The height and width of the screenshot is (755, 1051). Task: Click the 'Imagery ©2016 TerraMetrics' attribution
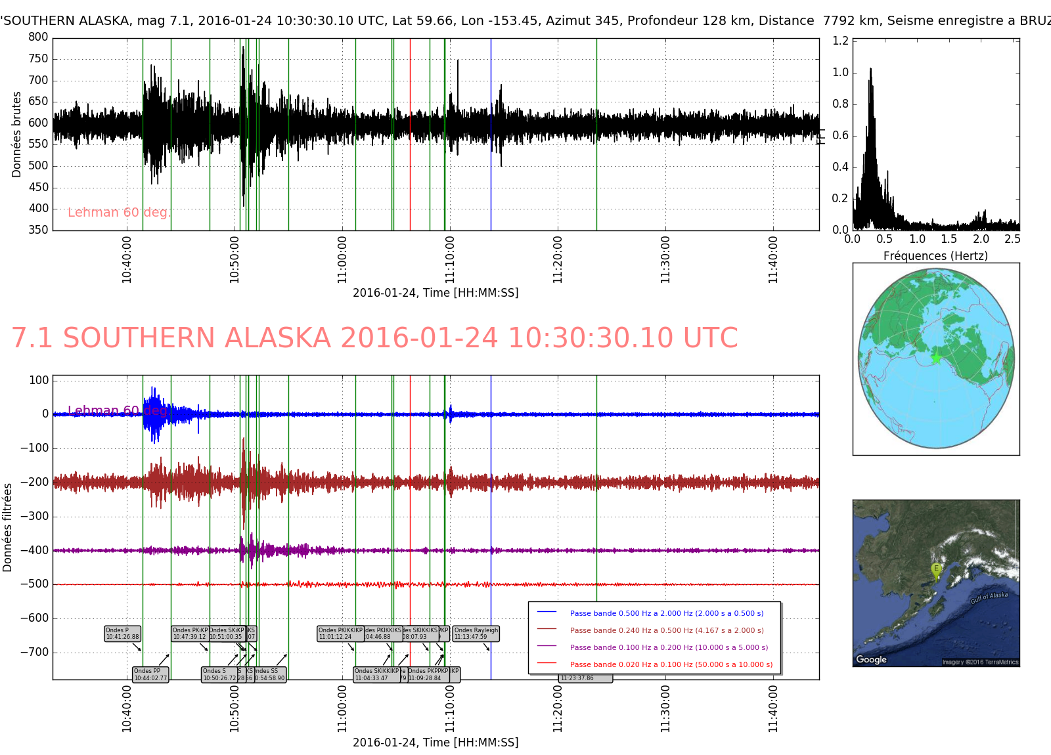(980, 662)
